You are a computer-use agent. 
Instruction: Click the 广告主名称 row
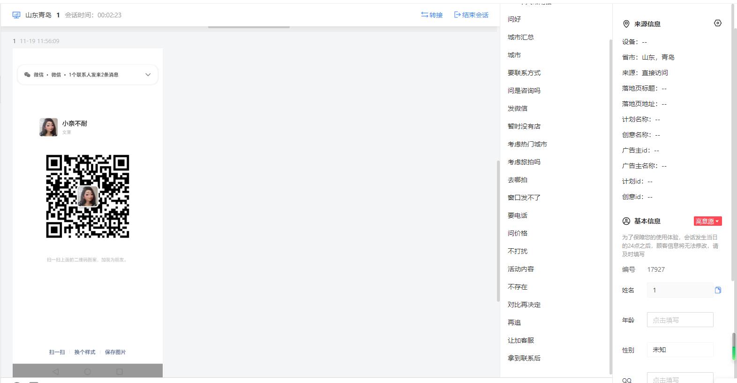[x=644, y=166]
